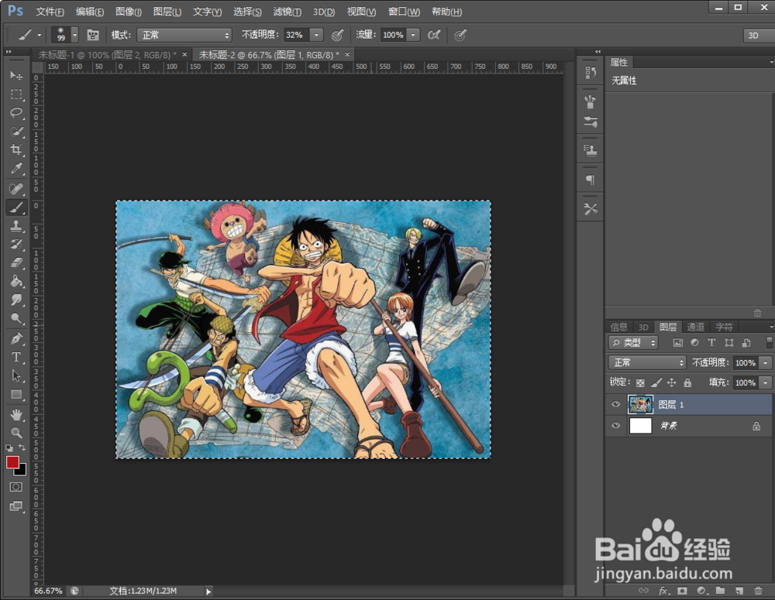Viewport: 775px width, 600px height.
Task: Open the 图像(I) menu
Action: tap(129, 12)
